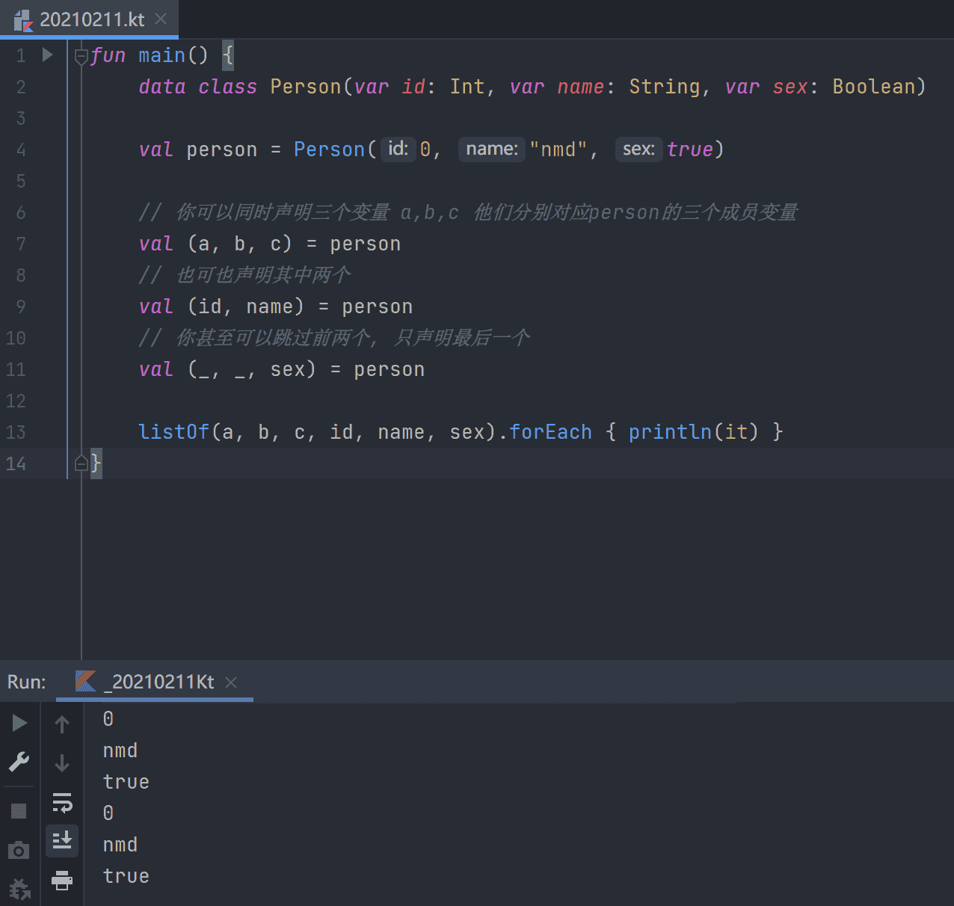954x906 pixels.
Task: Run main function via gutter arrow
Action: [x=47, y=55]
